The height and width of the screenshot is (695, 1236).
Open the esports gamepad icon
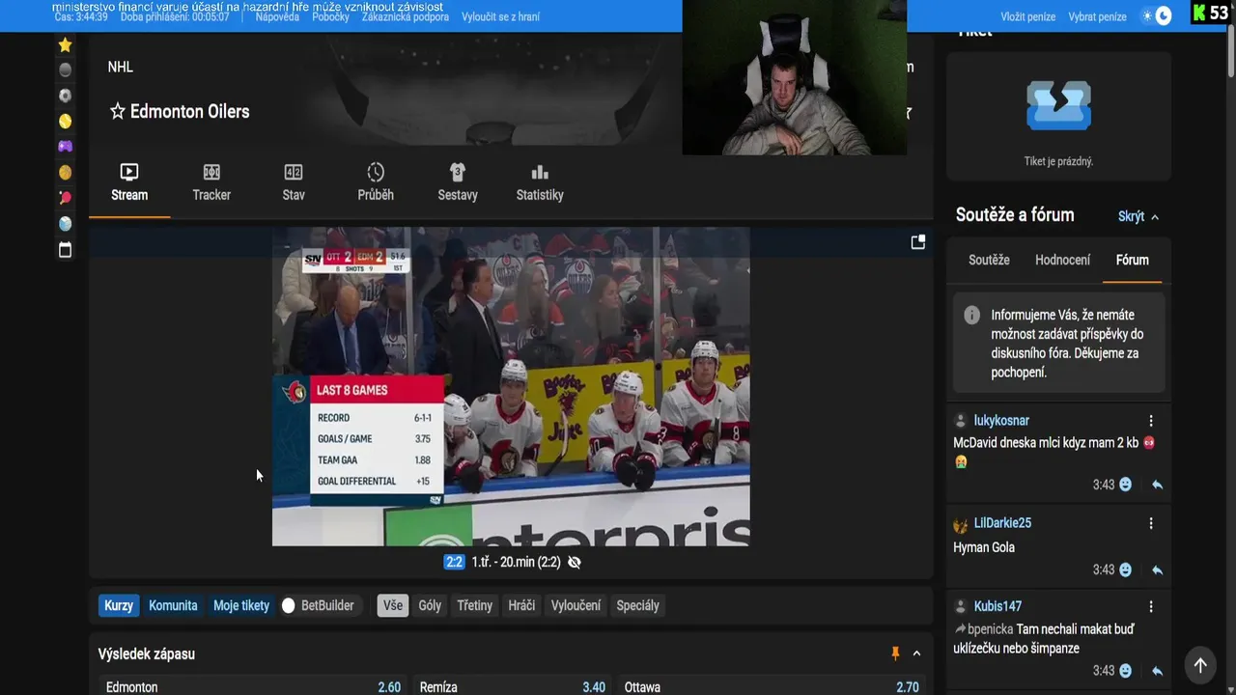(65, 147)
